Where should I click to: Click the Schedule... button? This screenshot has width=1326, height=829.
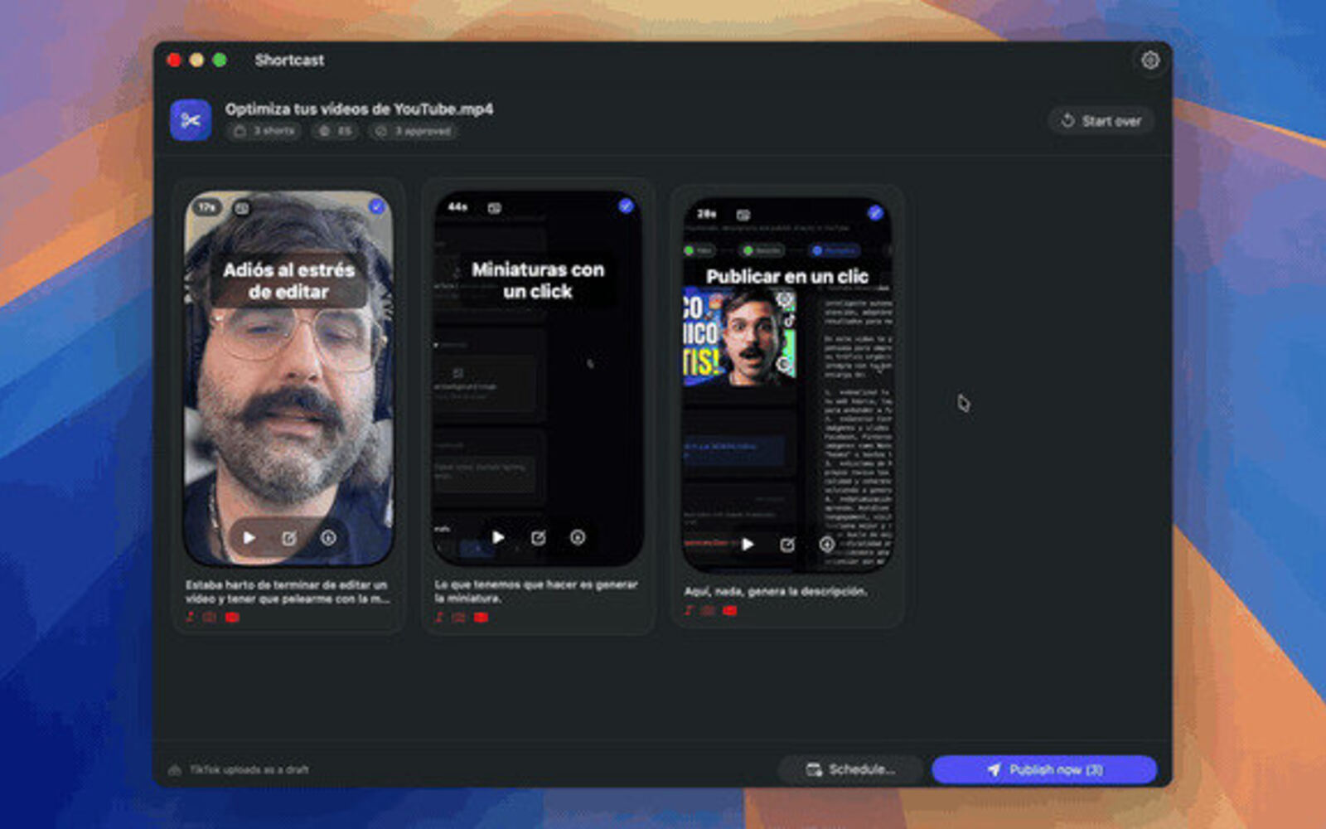coord(850,769)
